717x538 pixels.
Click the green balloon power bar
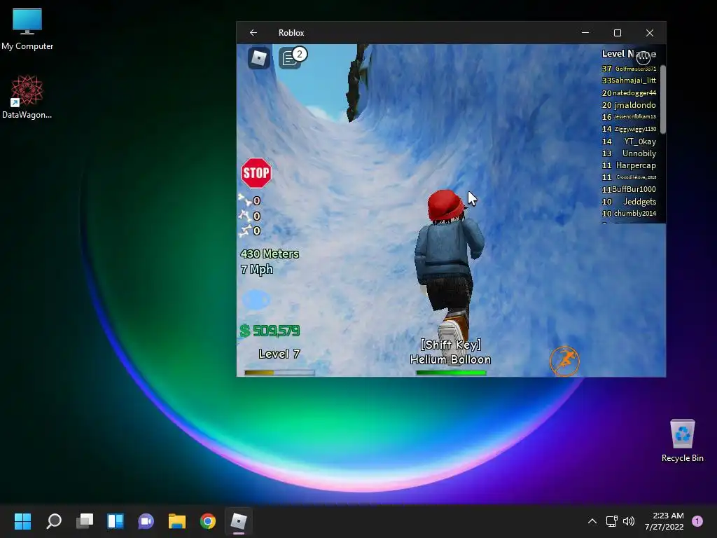point(451,373)
